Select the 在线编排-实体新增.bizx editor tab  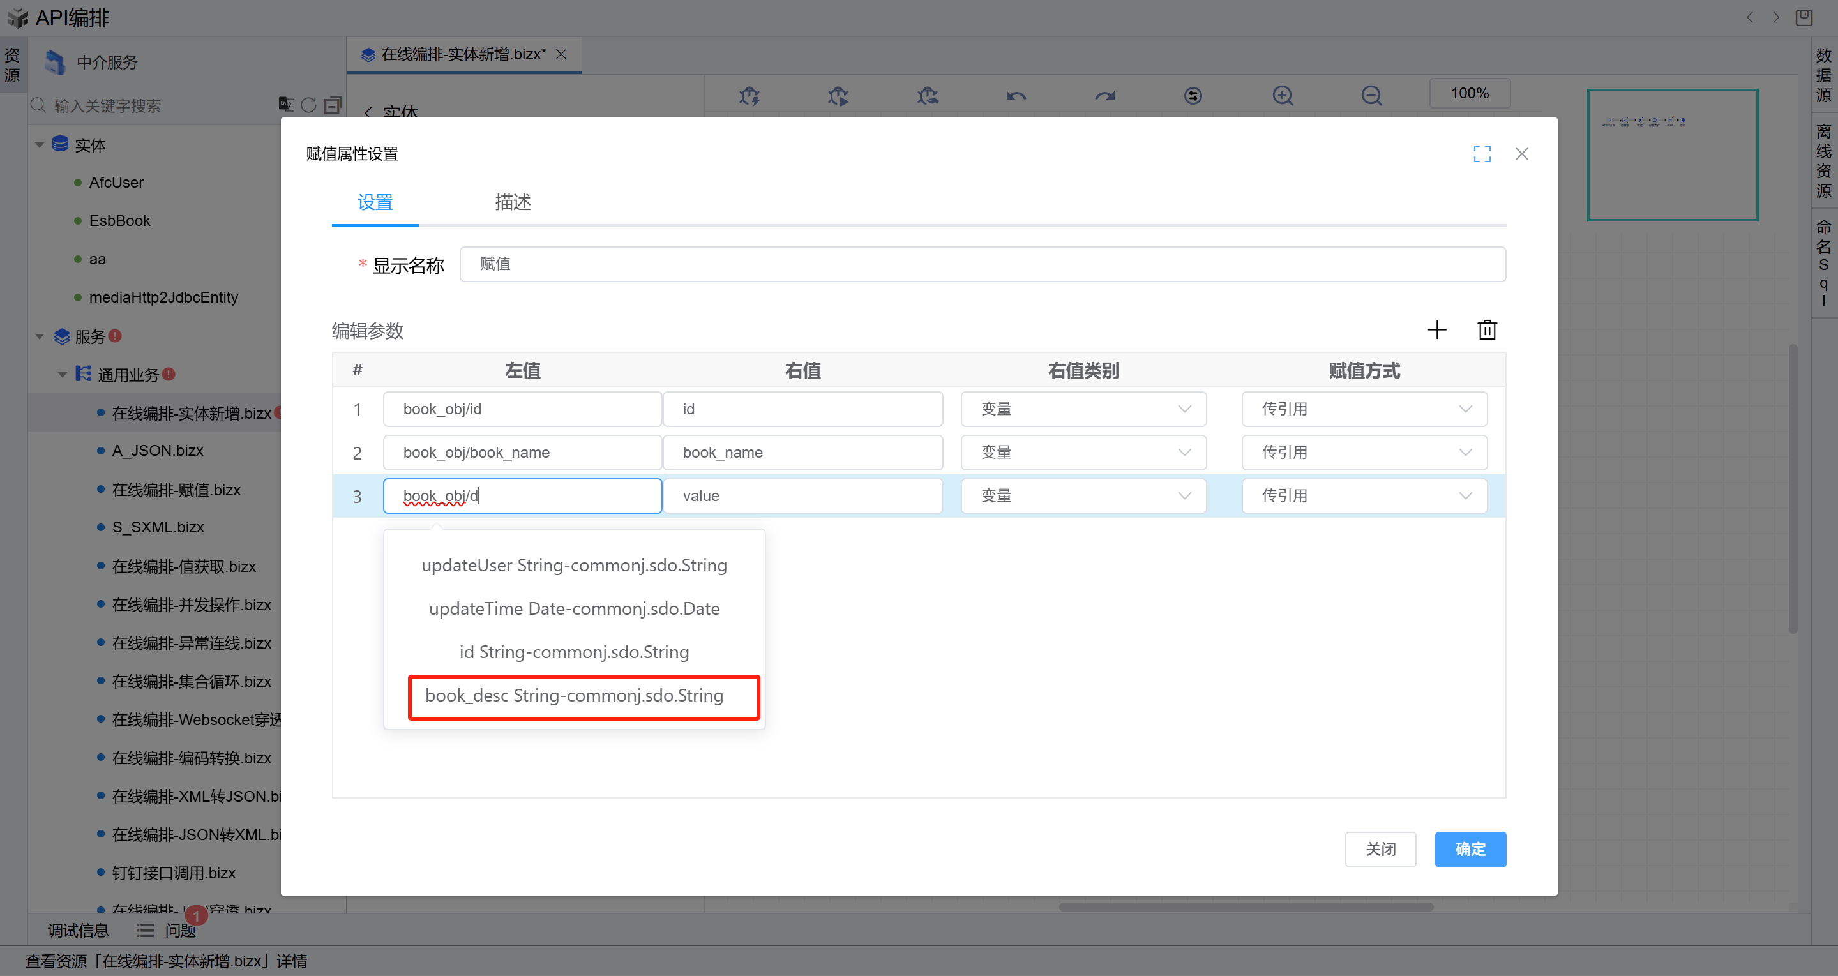coord(462,54)
